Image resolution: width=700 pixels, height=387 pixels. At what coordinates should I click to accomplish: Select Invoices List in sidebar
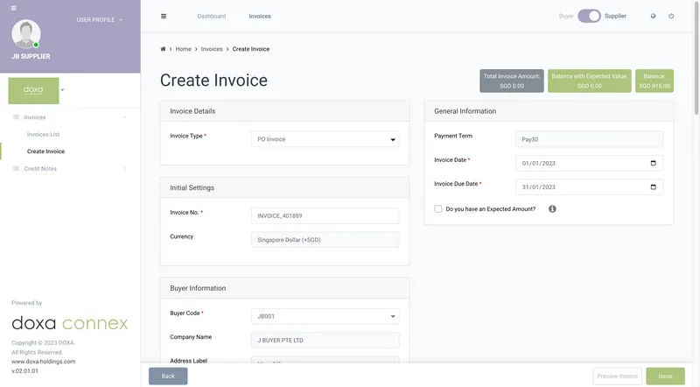click(x=43, y=134)
